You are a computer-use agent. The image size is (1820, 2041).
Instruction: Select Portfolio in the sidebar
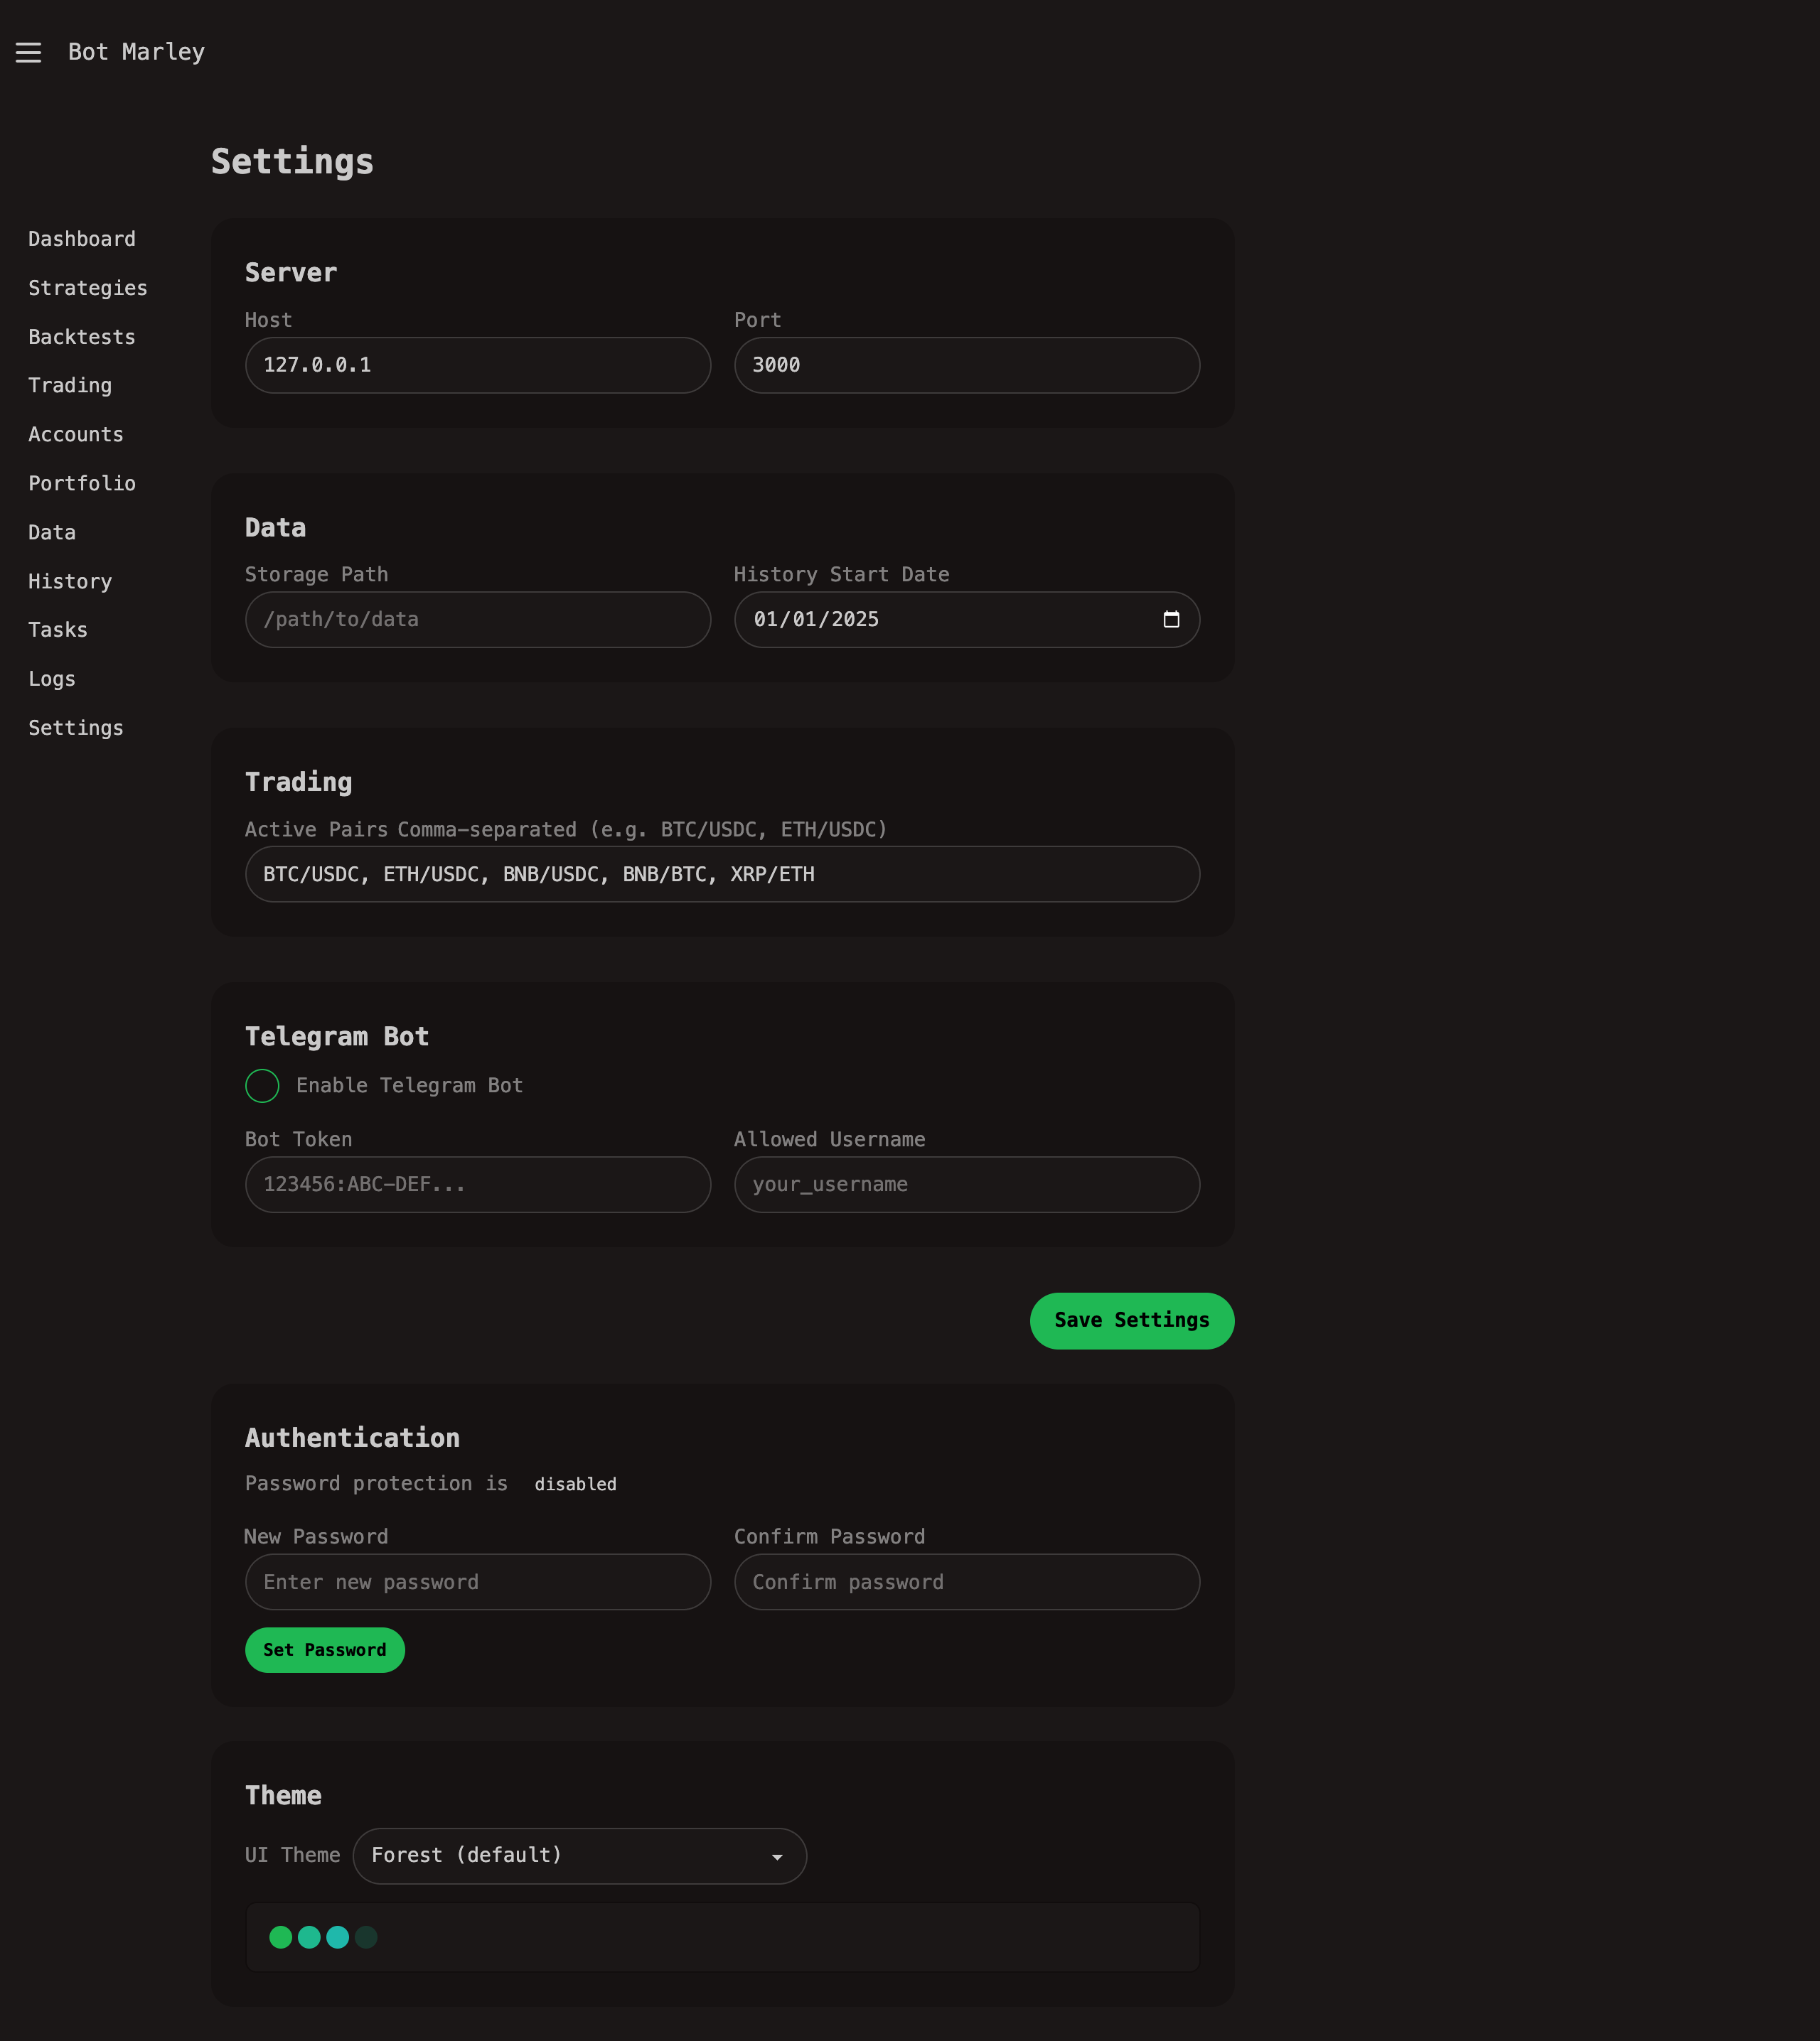[x=82, y=483]
